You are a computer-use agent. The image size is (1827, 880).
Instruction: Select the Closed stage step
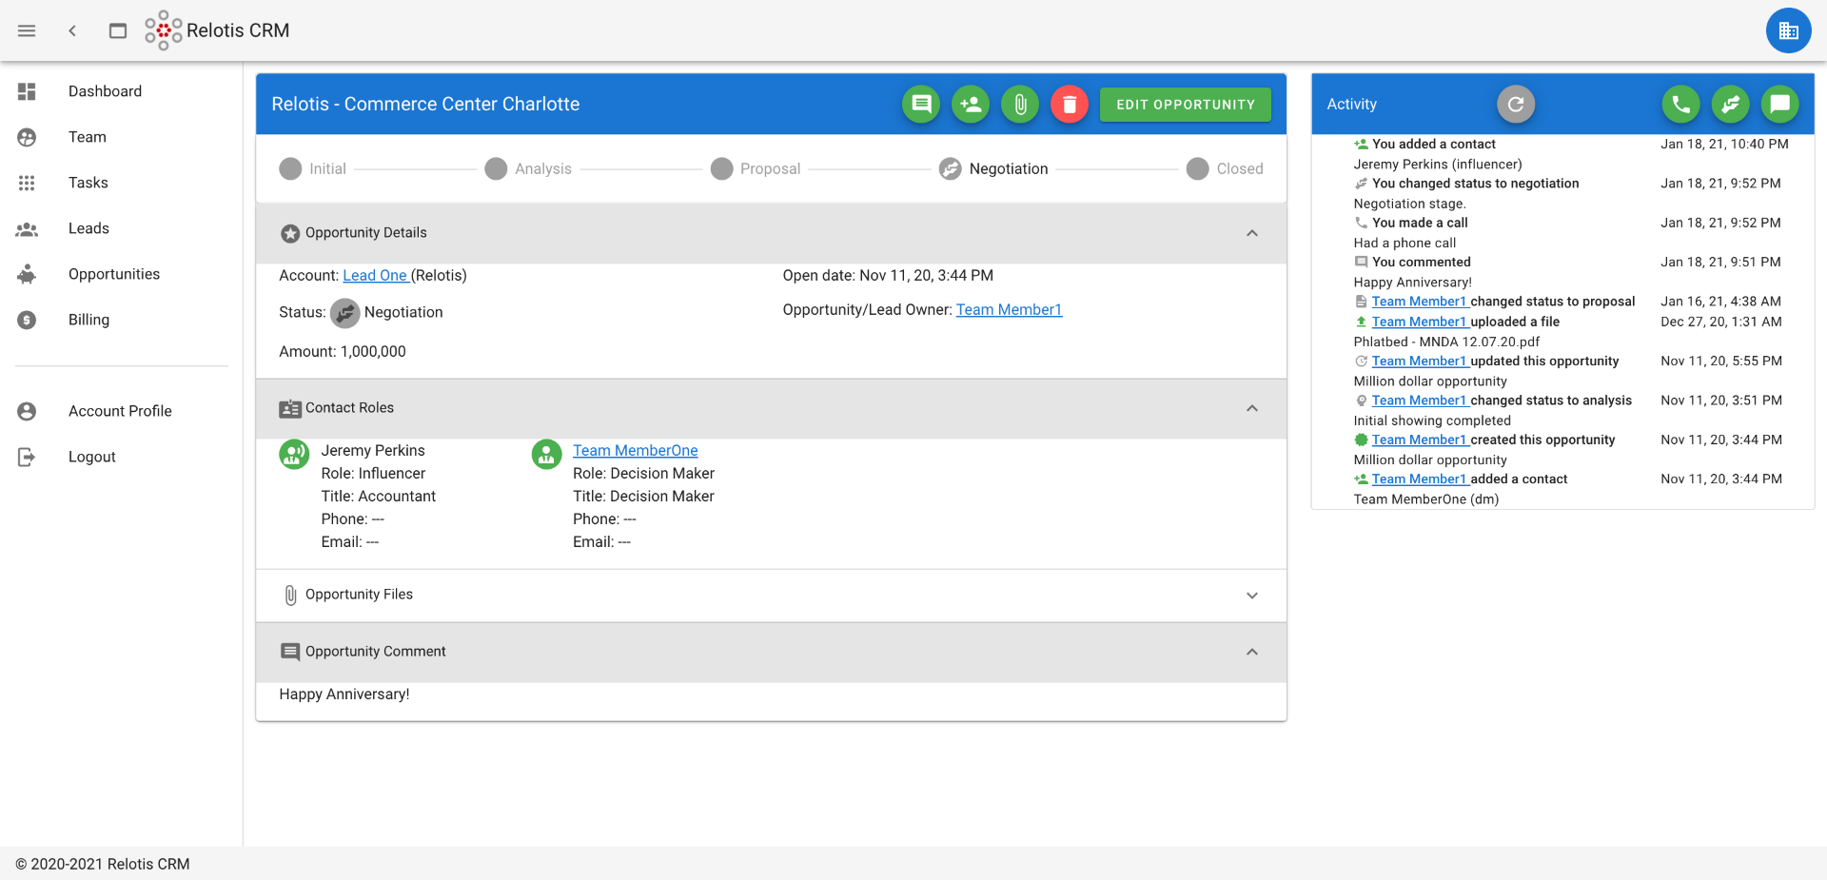tap(1225, 168)
